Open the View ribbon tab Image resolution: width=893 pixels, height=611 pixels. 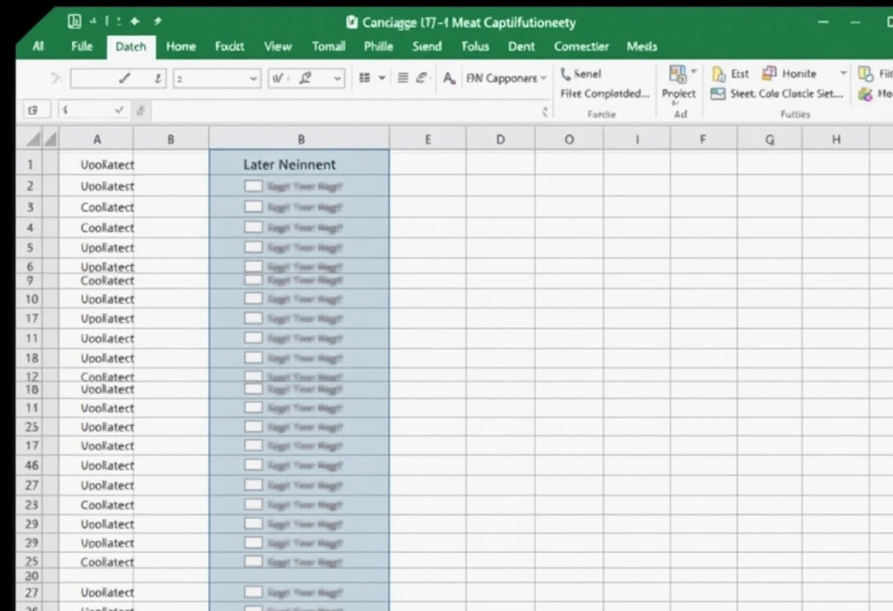[278, 46]
